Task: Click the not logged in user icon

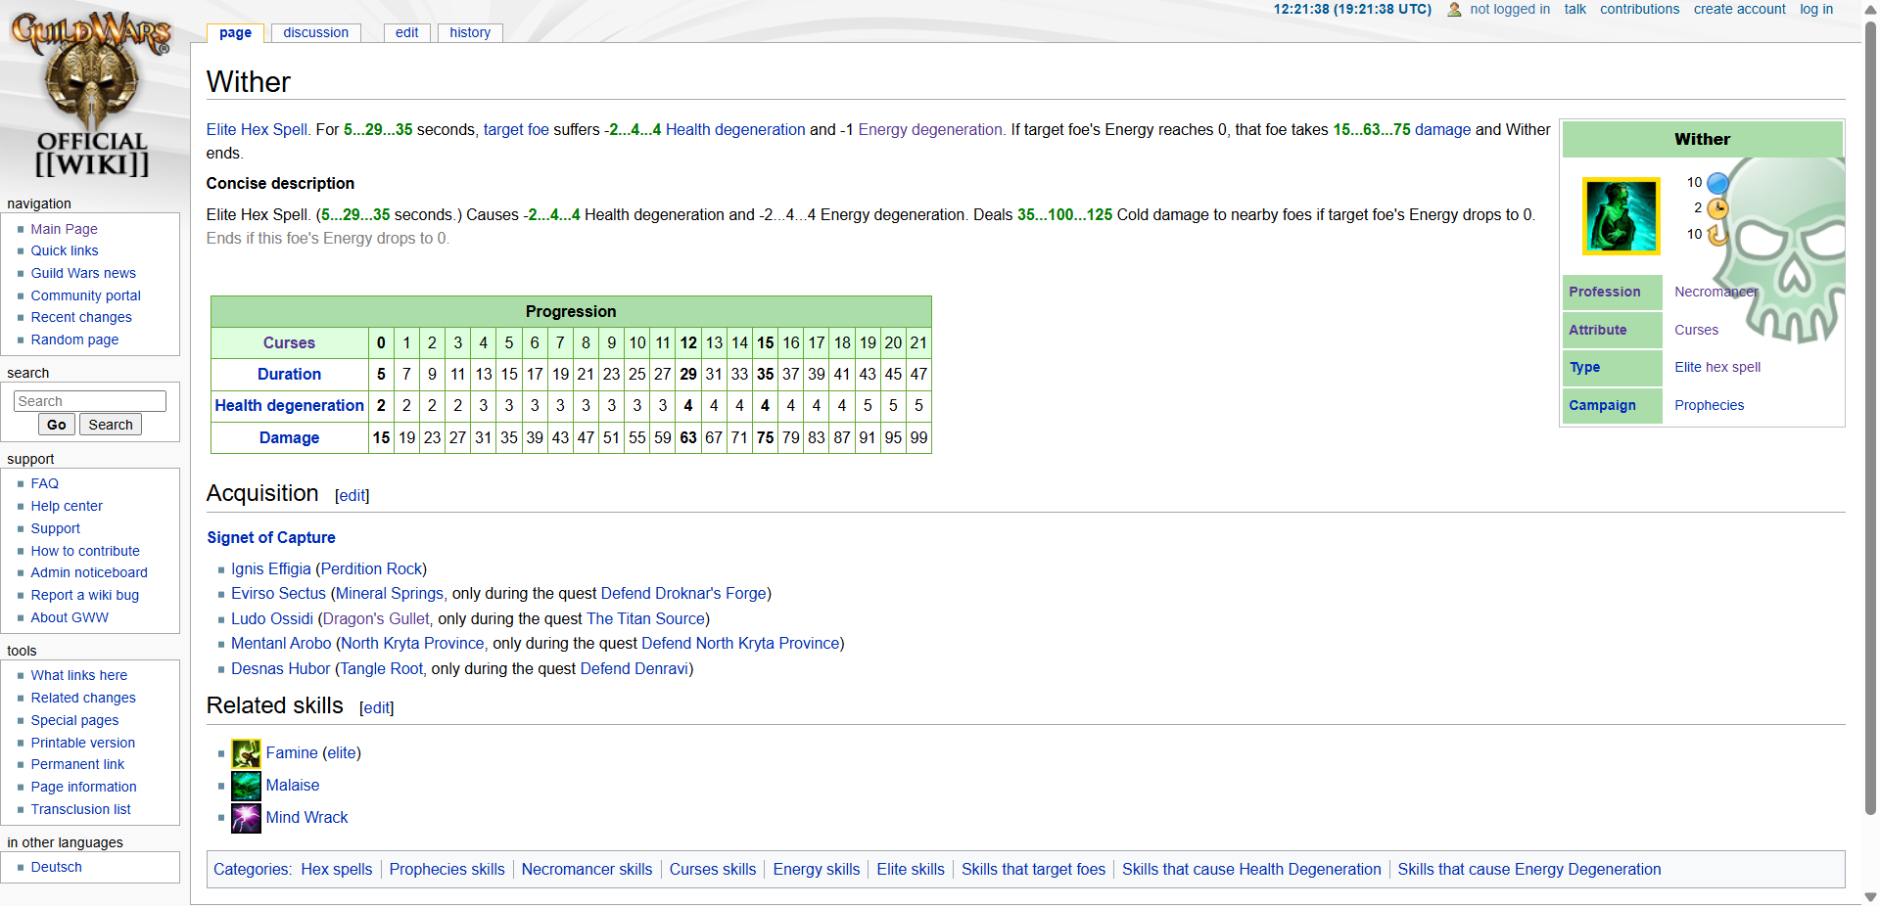Action: [x=1454, y=10]
